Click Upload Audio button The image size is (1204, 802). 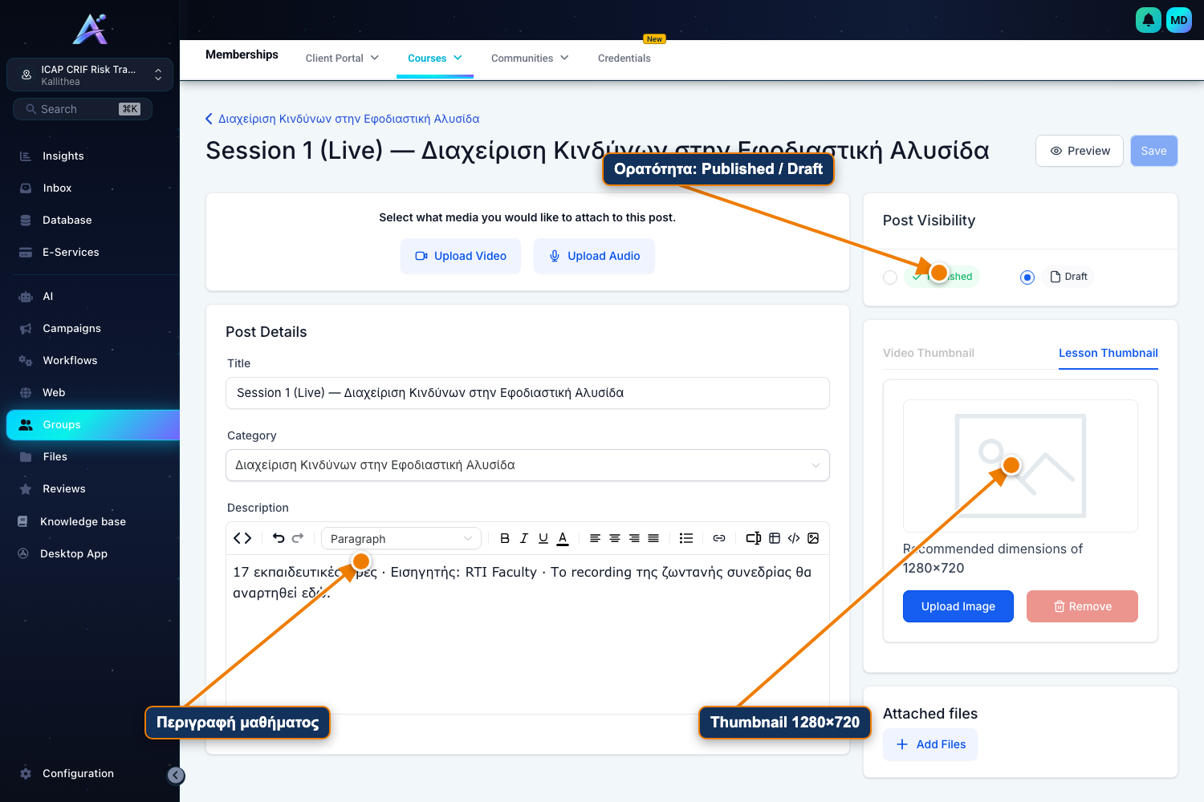(594, 256)
